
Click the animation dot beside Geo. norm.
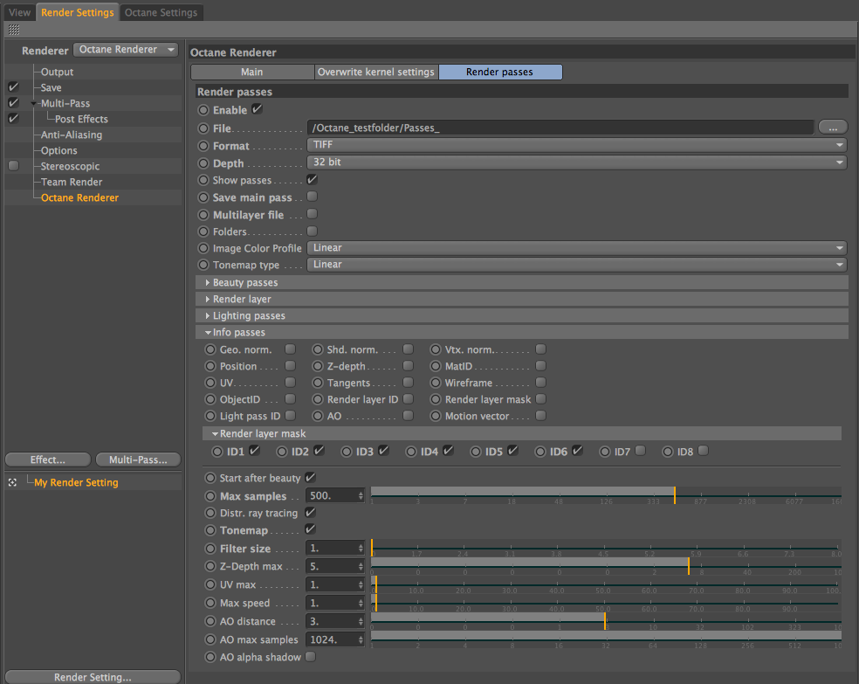point(210,349)
